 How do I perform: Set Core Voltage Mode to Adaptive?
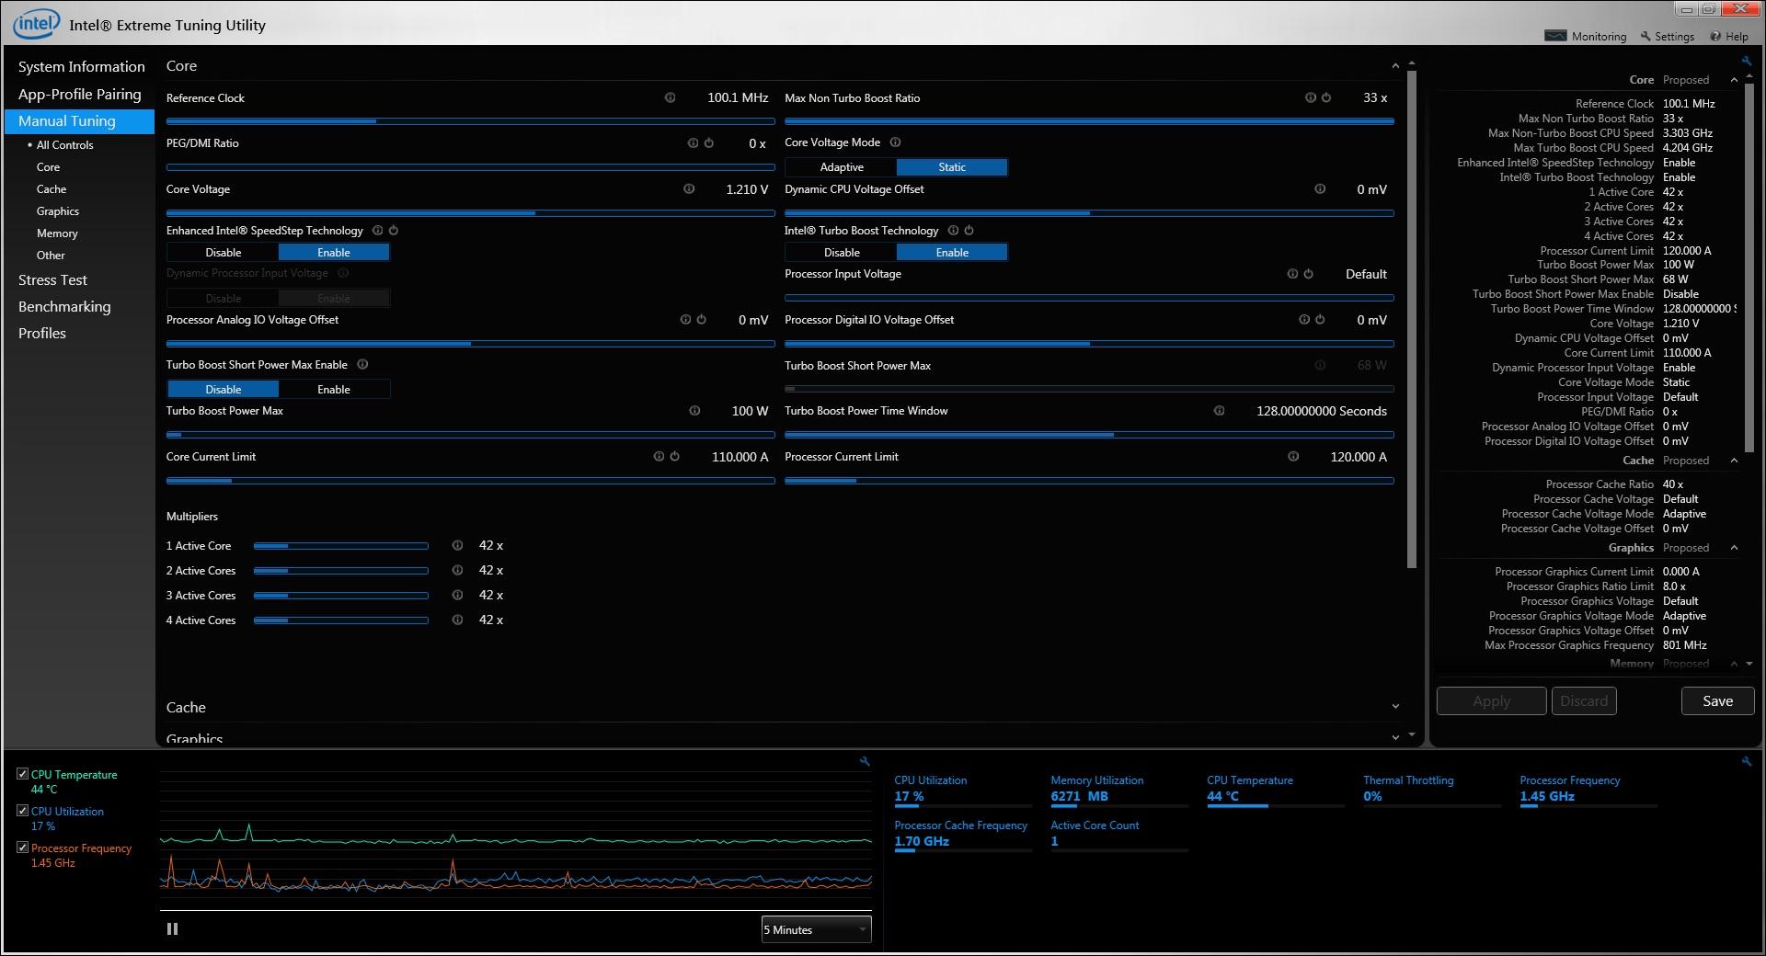[841, 167]
